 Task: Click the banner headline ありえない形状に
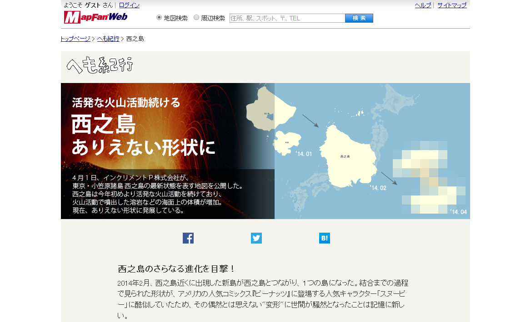[x=144, y=148]
